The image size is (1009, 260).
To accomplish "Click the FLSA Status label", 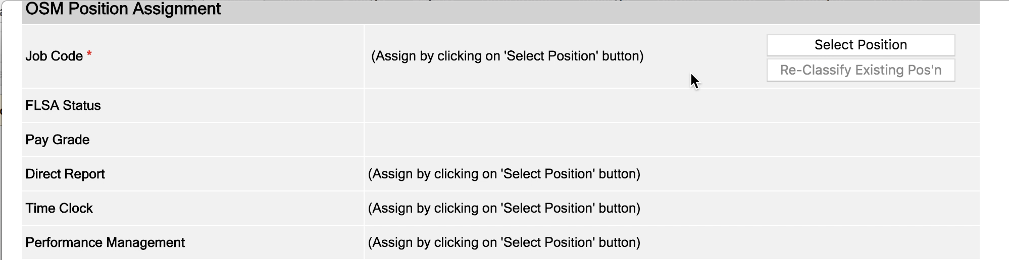I will click(63, 105).
